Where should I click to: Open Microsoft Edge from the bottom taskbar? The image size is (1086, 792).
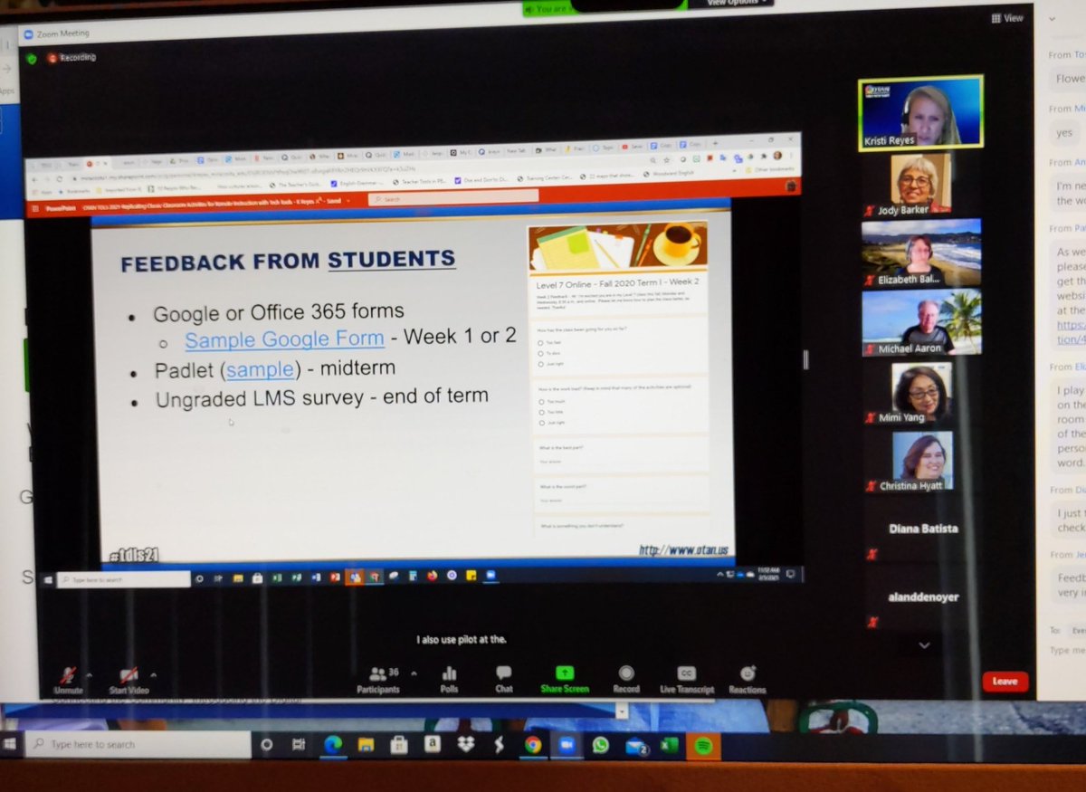[x=333, y=744]
